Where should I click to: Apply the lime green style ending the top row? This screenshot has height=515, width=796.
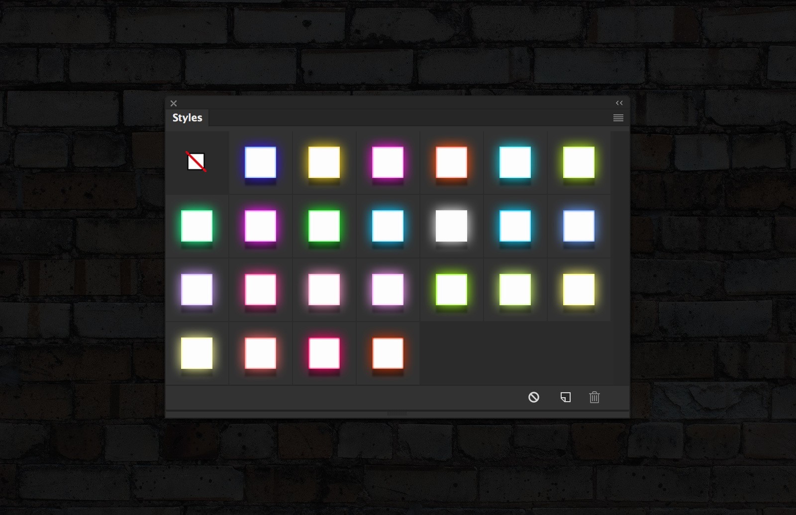pyautogui.click(x=579, y=162)
